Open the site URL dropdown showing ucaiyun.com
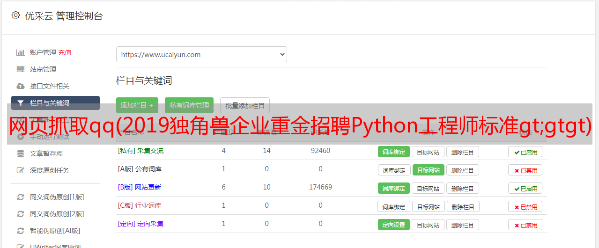This screenshot has width=599, height=248. pyautogui.click(x=201, y=54)
